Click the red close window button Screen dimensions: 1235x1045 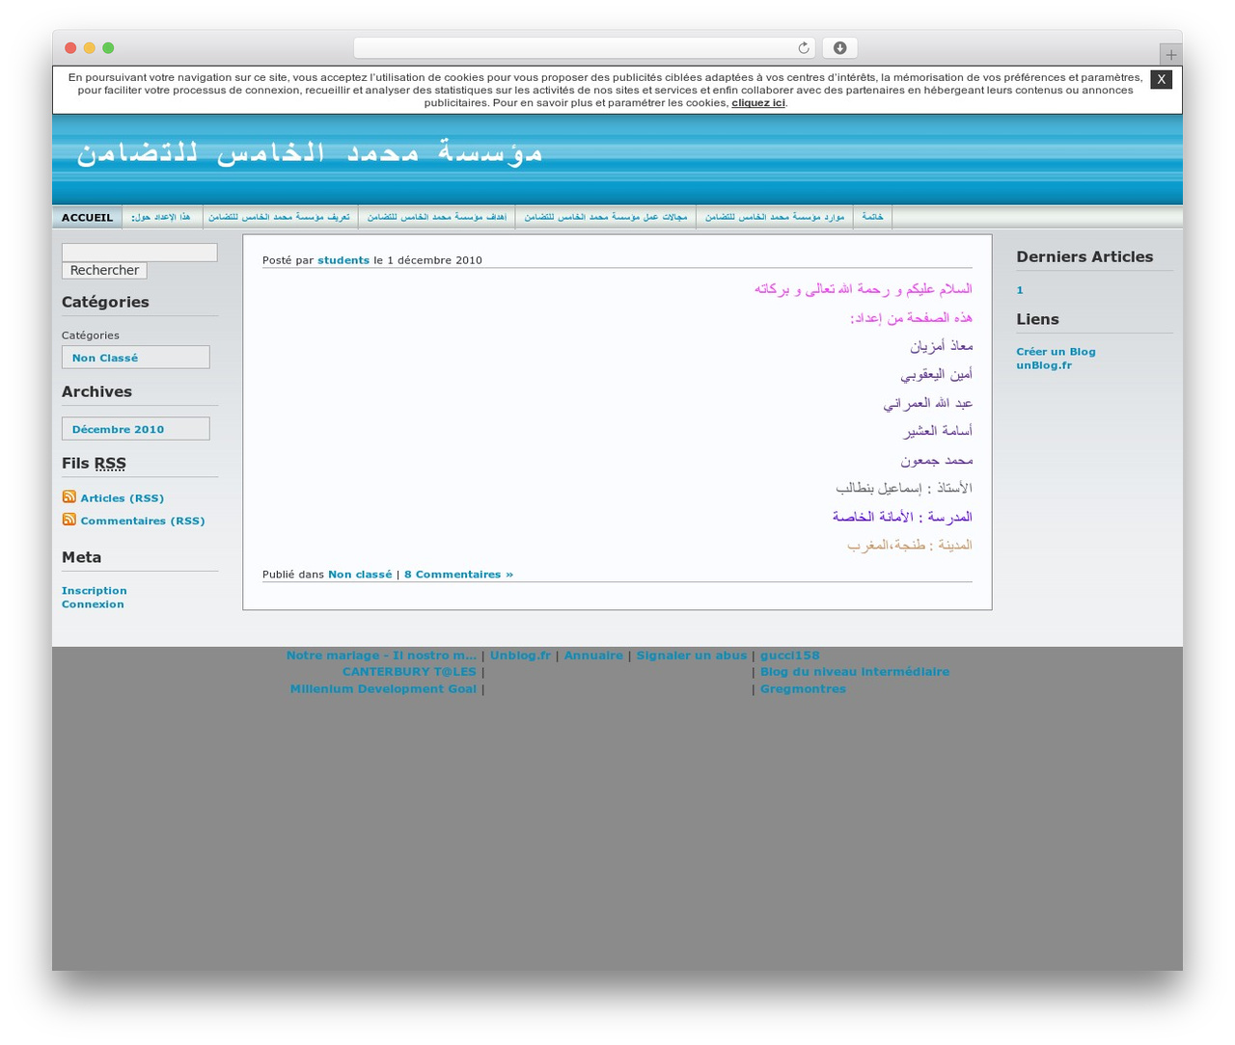click(70, 48)
